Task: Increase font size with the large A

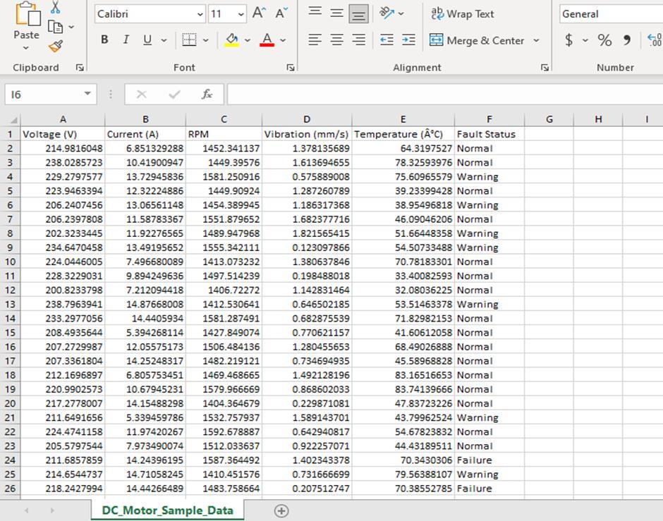Action: pos(259,13)
